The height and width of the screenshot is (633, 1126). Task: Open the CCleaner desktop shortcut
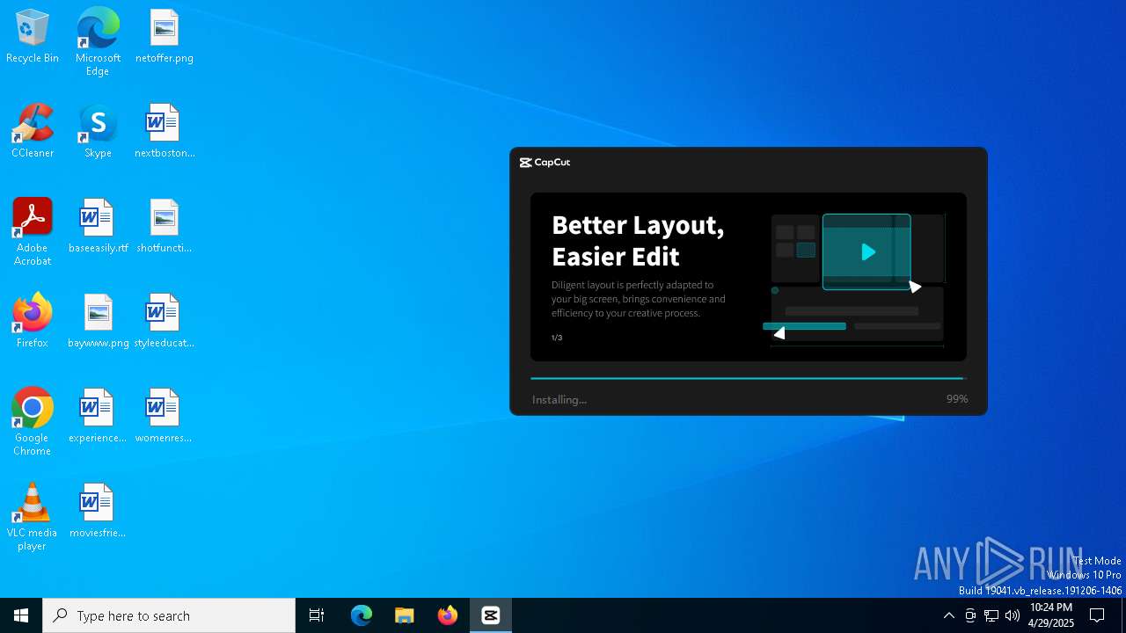pos(33,132)
